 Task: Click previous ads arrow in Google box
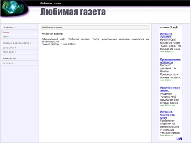178,139
